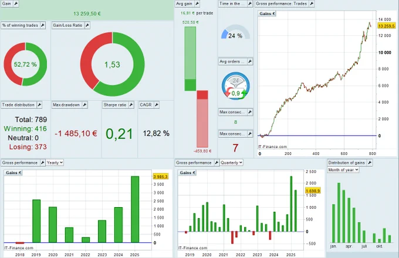Click the Avg orders wrench icon
This screenshot has width=399, height=258.
[x=249, y=61]
